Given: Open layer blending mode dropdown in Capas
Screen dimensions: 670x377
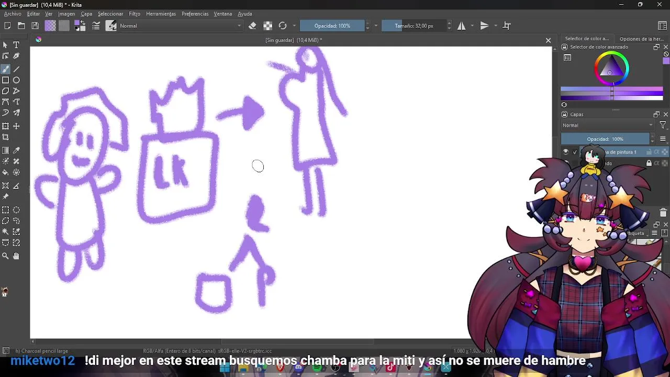Looking at the screenshot, I should 608,125.
